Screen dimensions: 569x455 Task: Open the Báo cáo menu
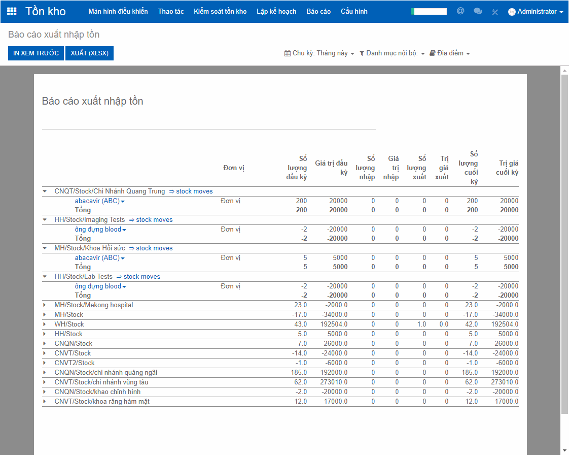click(318, 11)
